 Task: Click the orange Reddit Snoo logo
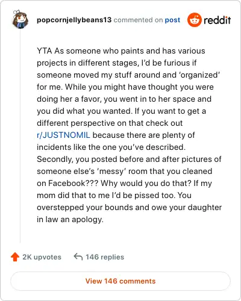point(194,20)
